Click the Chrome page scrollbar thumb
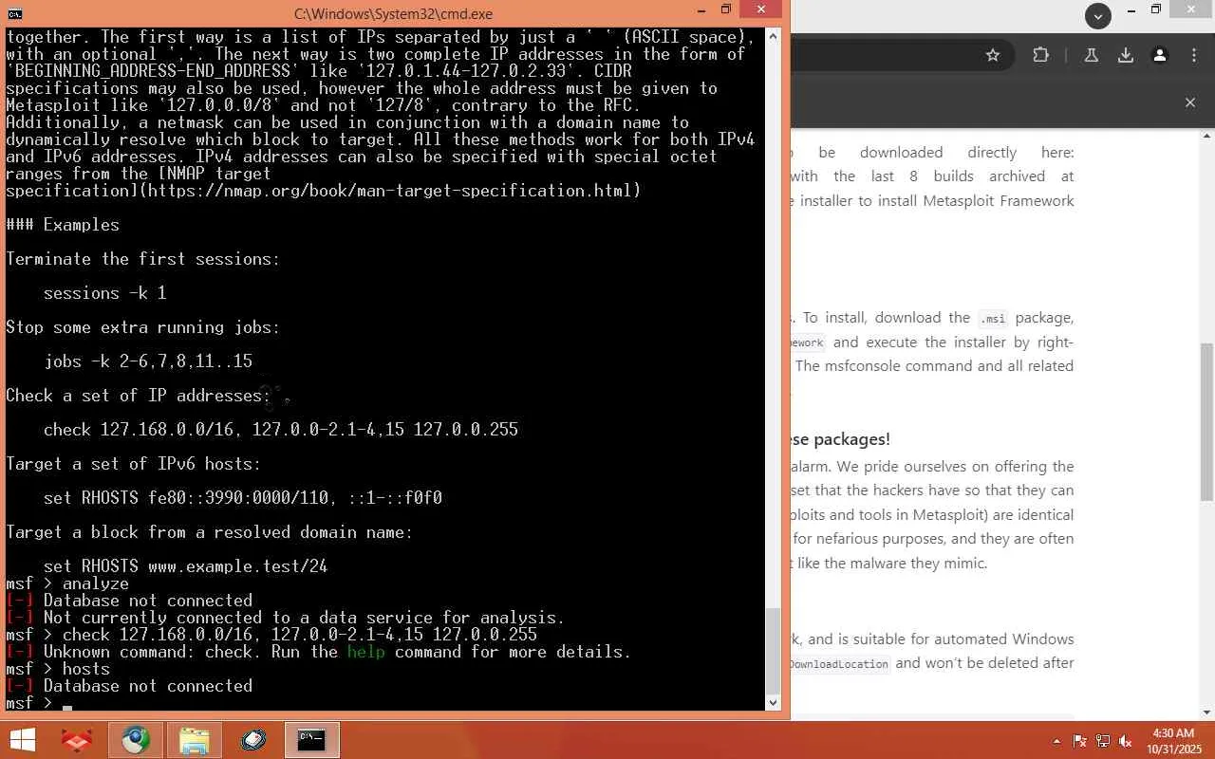 pyautogui.click(x=1207, y=421)
